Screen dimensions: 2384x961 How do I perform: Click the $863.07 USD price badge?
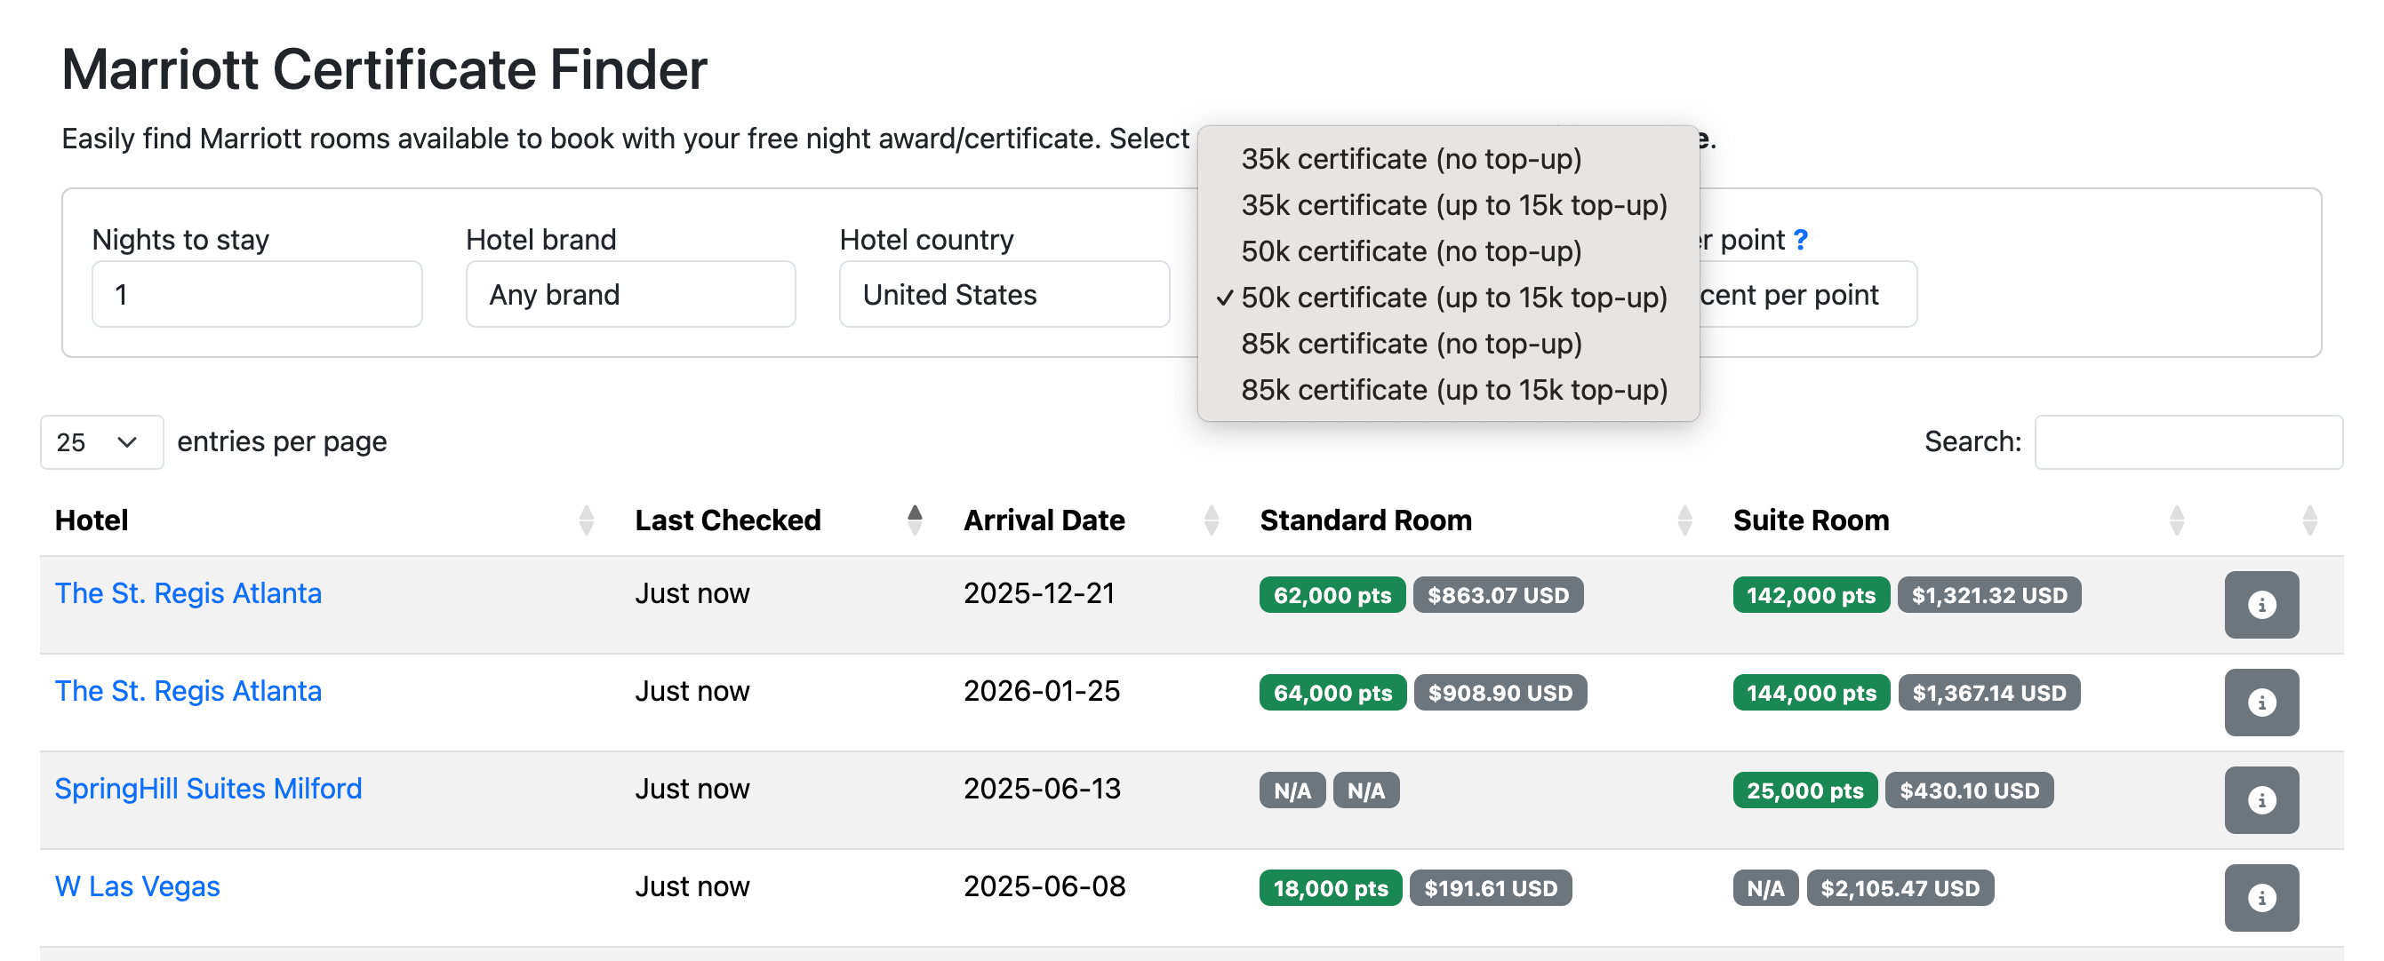tap(1498, 595)
